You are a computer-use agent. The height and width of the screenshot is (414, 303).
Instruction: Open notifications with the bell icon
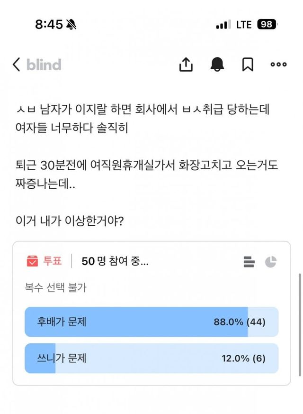(217, 64)
